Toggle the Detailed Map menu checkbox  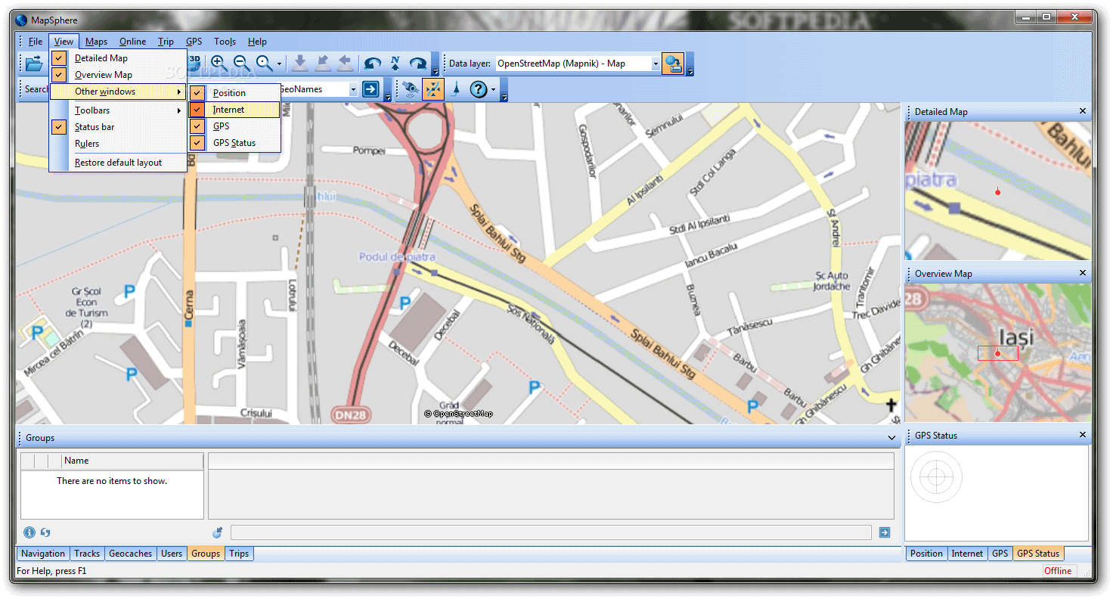tap(60, 58)
